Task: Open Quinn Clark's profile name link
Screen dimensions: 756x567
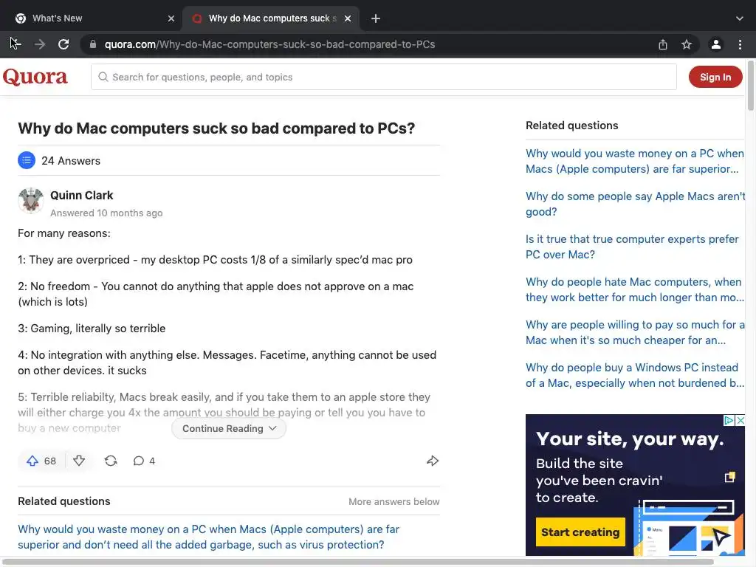Action: pyautogui.click(x=81, y=195)
